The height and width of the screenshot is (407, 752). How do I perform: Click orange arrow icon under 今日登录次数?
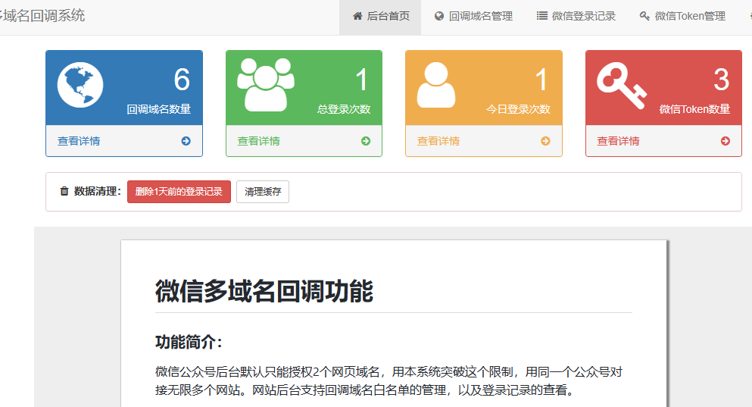click(545, 141)
